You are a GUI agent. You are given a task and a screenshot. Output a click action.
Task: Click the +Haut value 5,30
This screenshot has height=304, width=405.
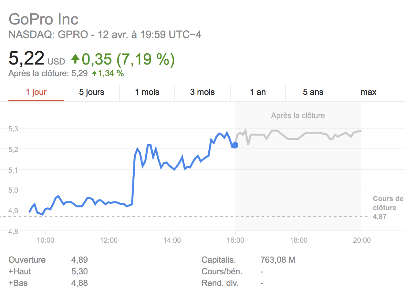coord(79,272)
